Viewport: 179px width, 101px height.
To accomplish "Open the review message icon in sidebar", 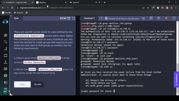I will (6, 69).
